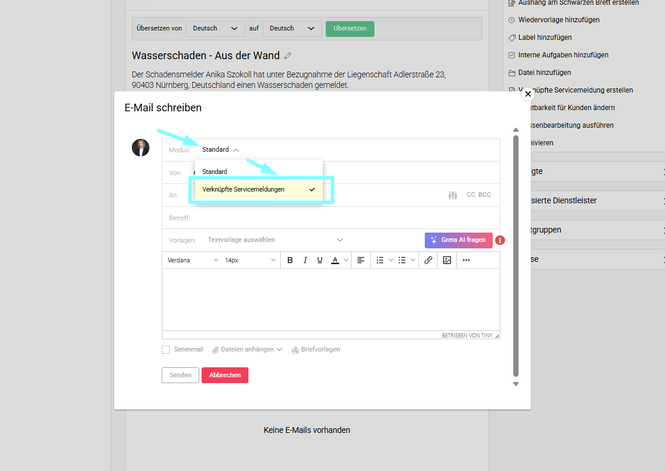Add CC recipients
The image size is (665, 471).
(470, 194)
